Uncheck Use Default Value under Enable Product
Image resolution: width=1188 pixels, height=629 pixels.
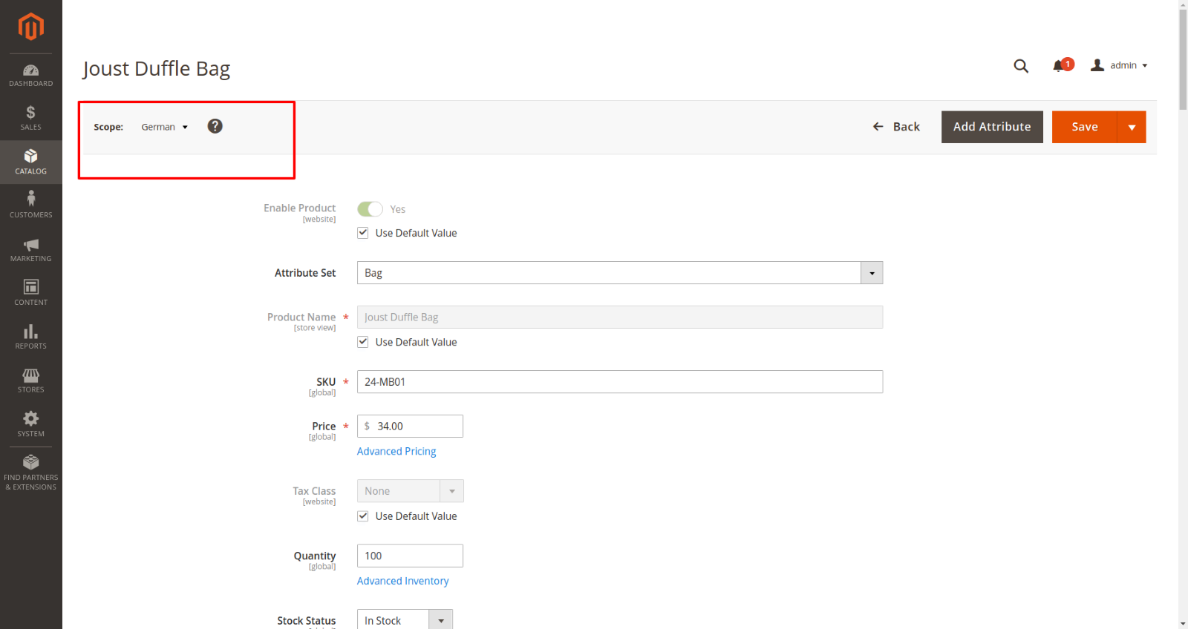click(x=363, y=233)
